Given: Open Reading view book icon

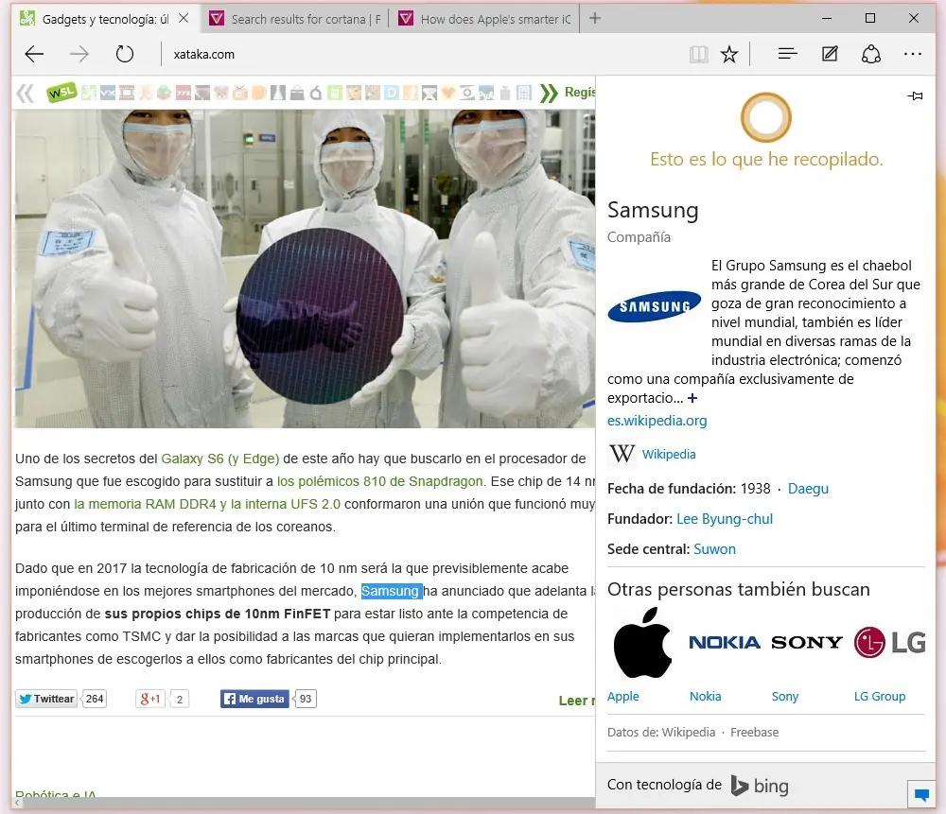Looking at the screenshot, I should pos(698,55).
